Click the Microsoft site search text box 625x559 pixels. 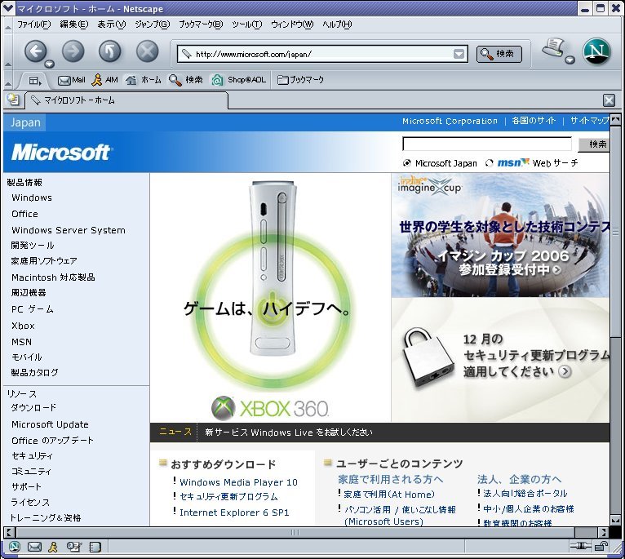tap(487, 144)
